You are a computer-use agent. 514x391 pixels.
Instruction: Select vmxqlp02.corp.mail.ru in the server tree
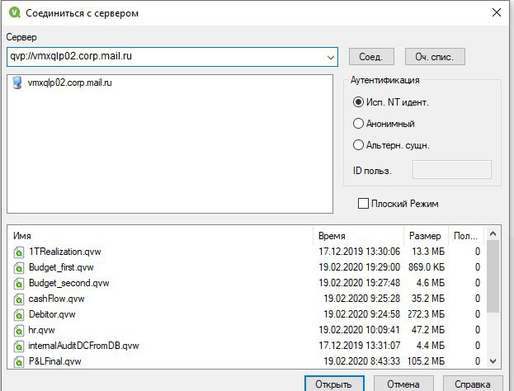pyautogui.click(x=69, y=82)
